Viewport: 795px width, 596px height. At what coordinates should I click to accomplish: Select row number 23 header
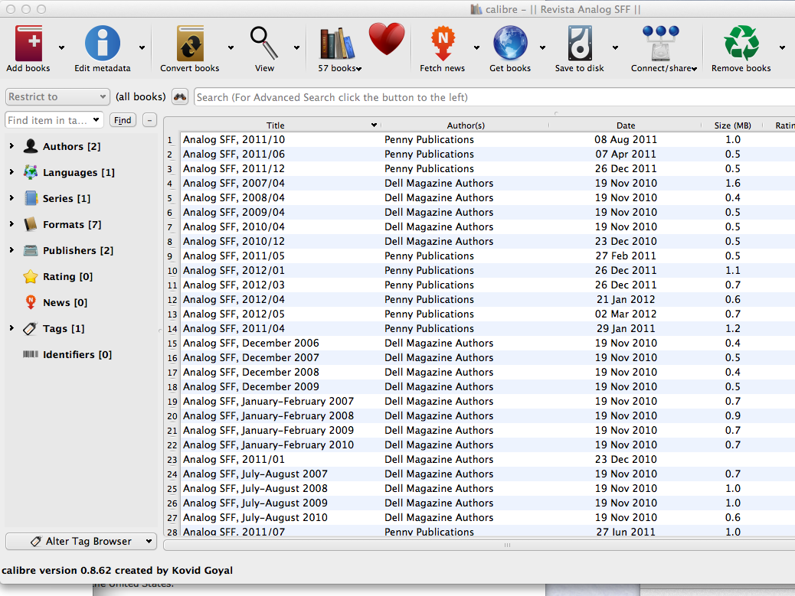pos(172,460)
